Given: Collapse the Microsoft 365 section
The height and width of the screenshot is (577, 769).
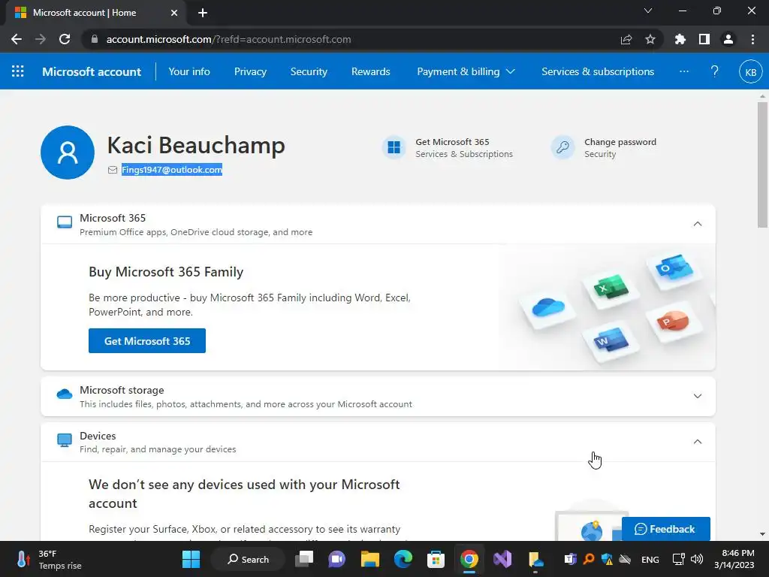Looking at the screenshot, I should point(698,224).
